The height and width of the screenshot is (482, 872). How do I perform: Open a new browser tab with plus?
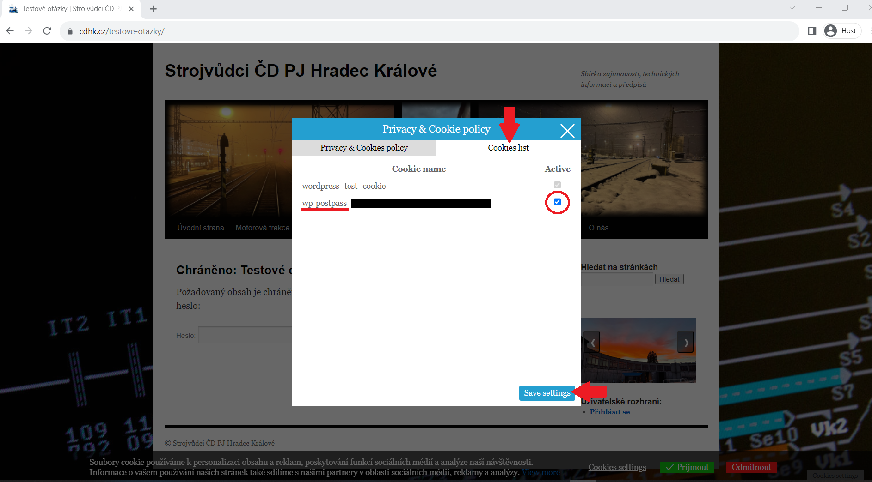[154, 9]
